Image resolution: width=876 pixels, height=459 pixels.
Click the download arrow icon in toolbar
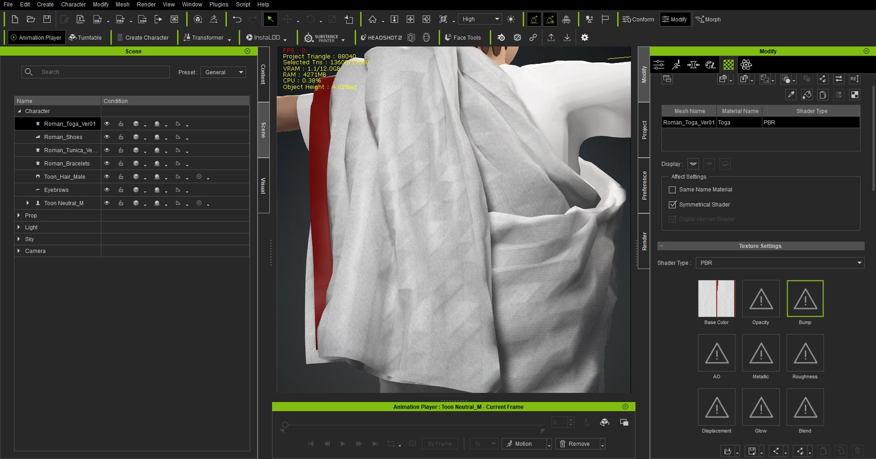(567, 37)
